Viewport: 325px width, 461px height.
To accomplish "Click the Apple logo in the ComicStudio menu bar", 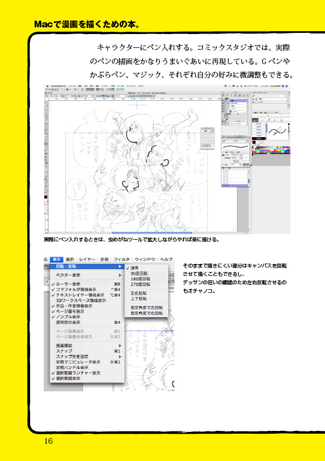I will tap(47, 86).
